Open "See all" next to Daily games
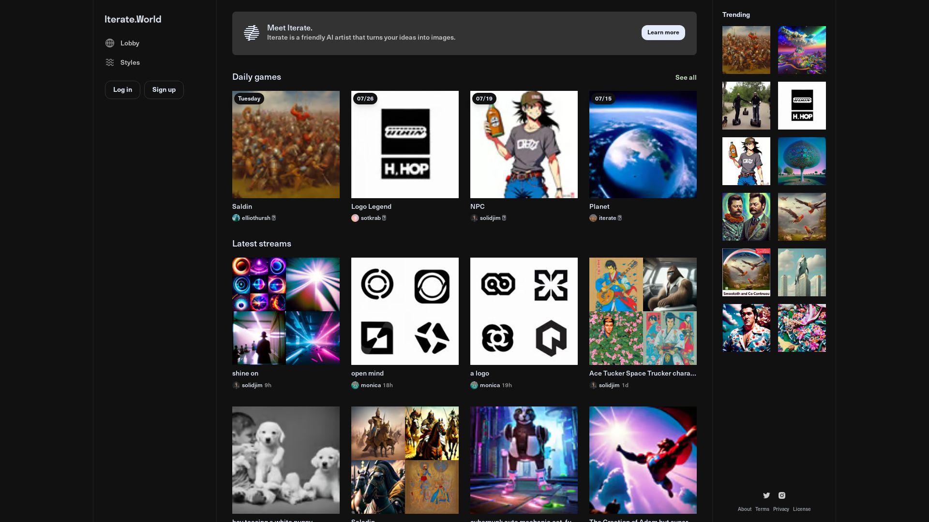This screenshot has width=929, height=522. pyautogui.click(x=686, y=77)
